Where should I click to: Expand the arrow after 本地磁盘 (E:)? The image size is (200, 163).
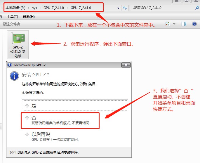(x=29, y=8)
